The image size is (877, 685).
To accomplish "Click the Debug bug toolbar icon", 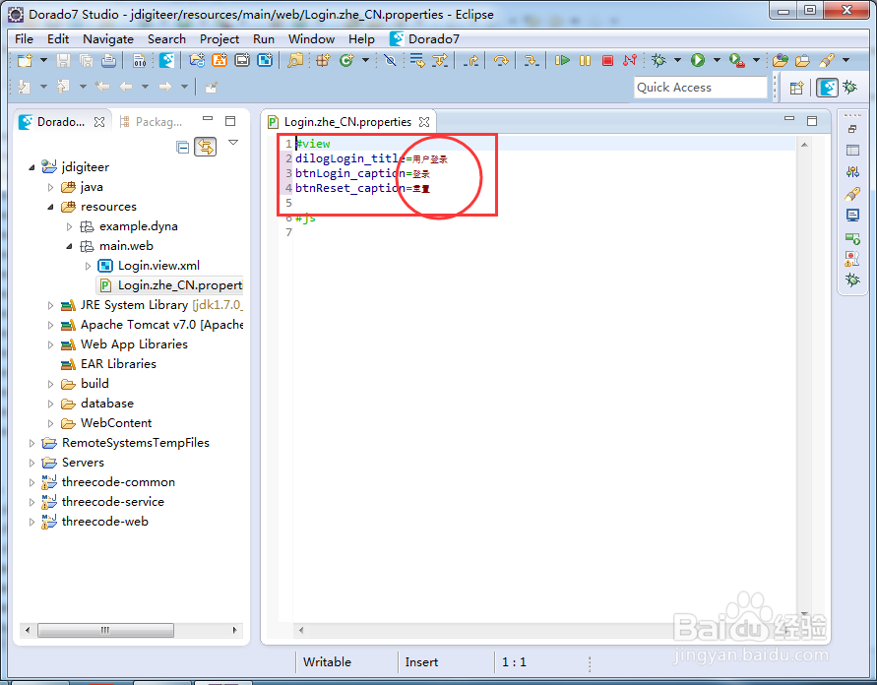I will [x=658, y=60].
